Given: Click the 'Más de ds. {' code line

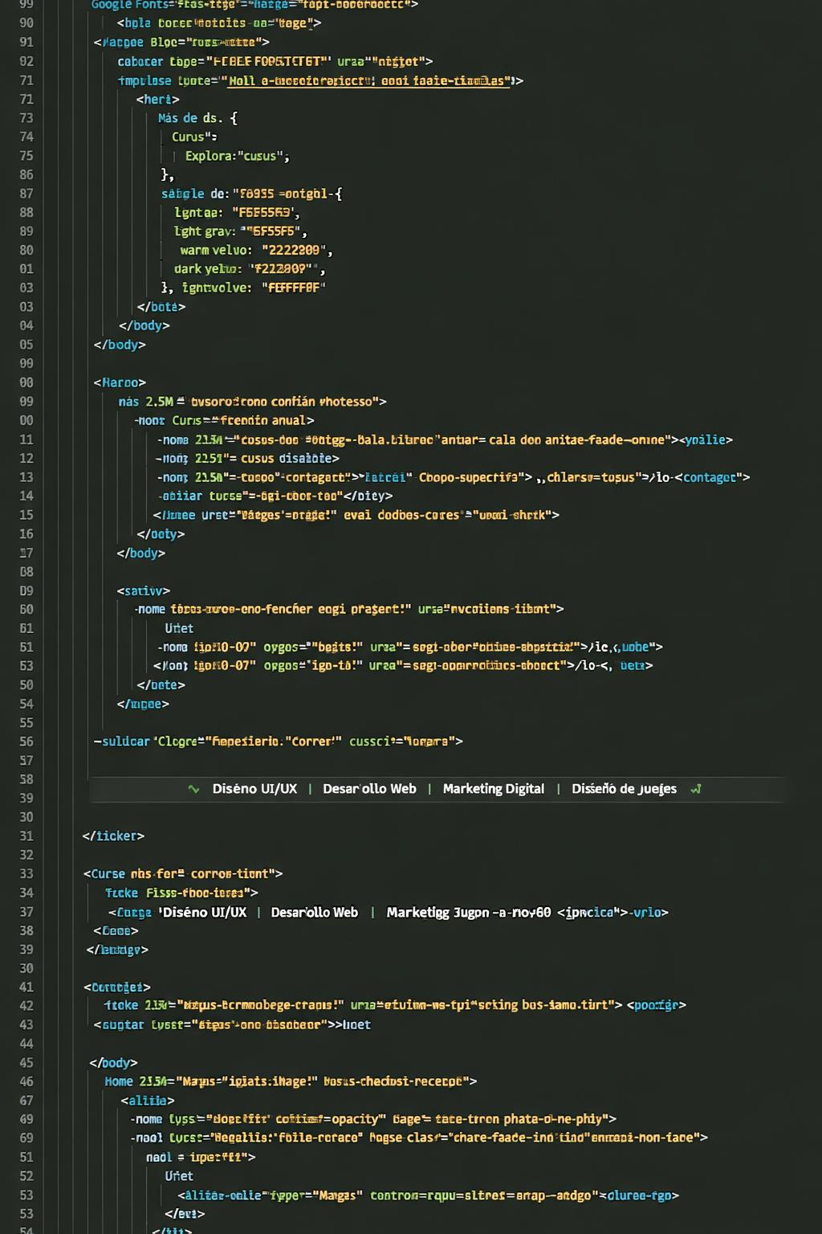Looking at the screenshot, I should (x=197, y=118).
